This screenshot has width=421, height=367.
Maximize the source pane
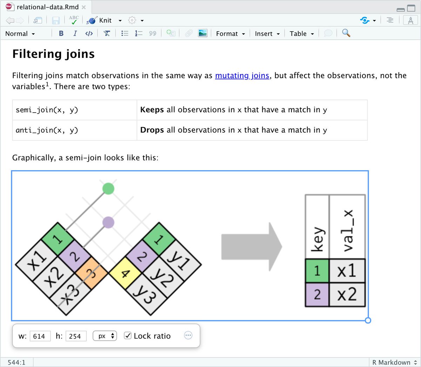(411, 8)
